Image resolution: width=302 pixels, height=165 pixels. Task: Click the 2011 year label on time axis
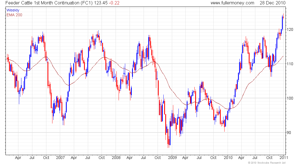click(x=284, y=158)
